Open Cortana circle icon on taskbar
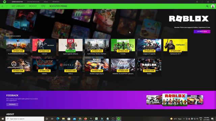Screen dimensions: 216x121 coord(47,119)
